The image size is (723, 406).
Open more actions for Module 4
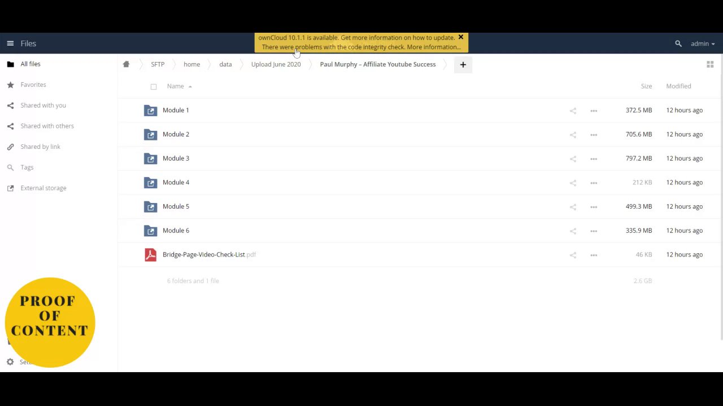coord(594,183)
